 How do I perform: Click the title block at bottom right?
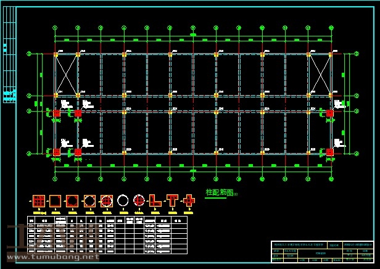(x=322, y=252)
